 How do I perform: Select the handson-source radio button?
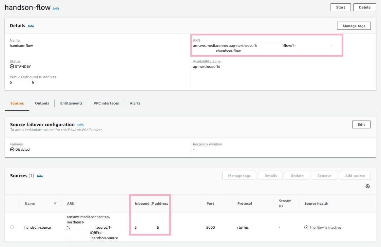12,227
